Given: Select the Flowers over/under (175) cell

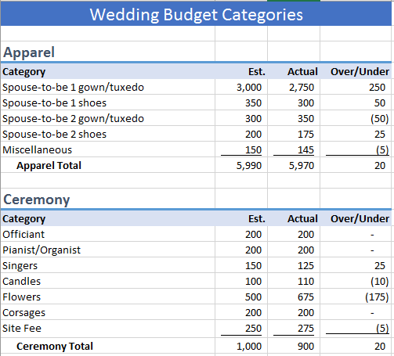Looking at the screenshot, I should click(356, 297).
